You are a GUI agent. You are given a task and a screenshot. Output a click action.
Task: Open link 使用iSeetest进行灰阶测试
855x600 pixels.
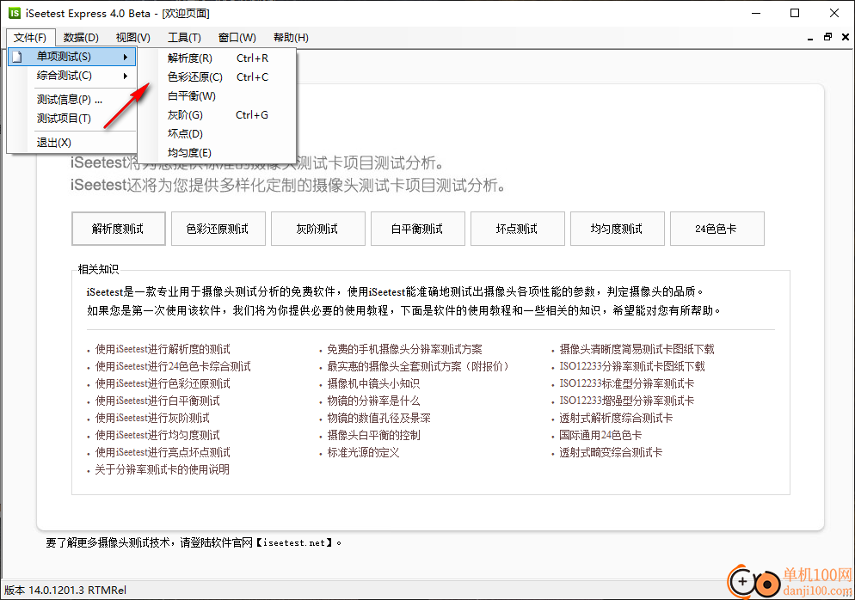pos(152,418)
